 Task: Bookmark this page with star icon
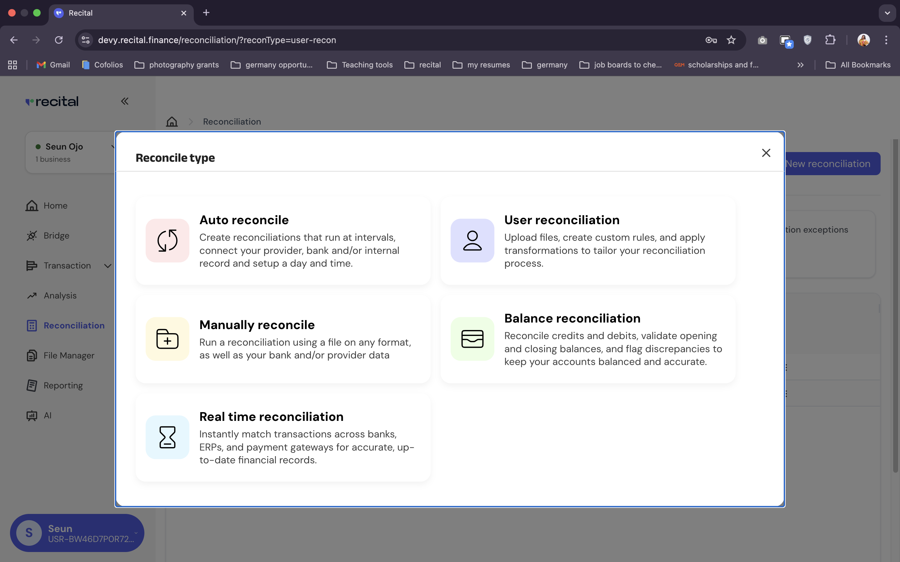click(731, 40)
